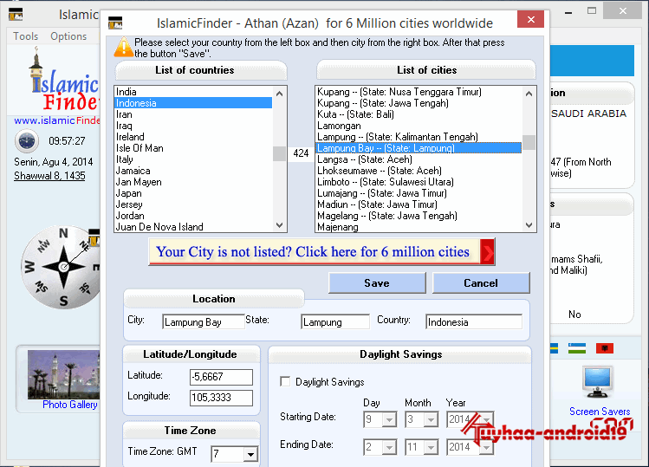
Task: Open the Ending Date month dropdown
Action: (x=431, y=448)
